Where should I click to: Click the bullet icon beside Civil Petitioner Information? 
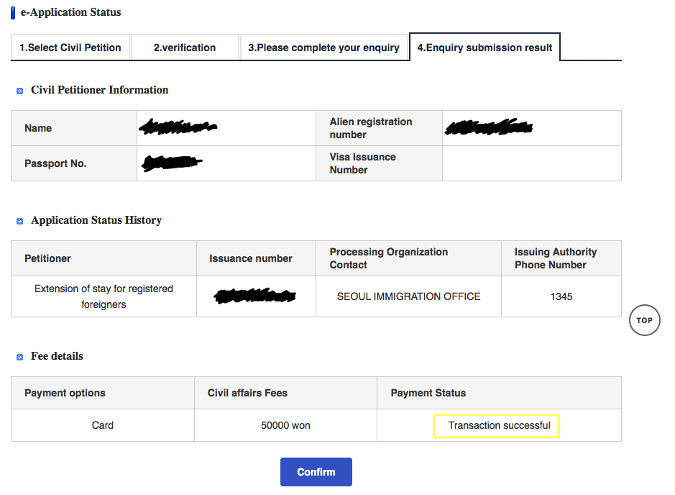pos(20,91)
